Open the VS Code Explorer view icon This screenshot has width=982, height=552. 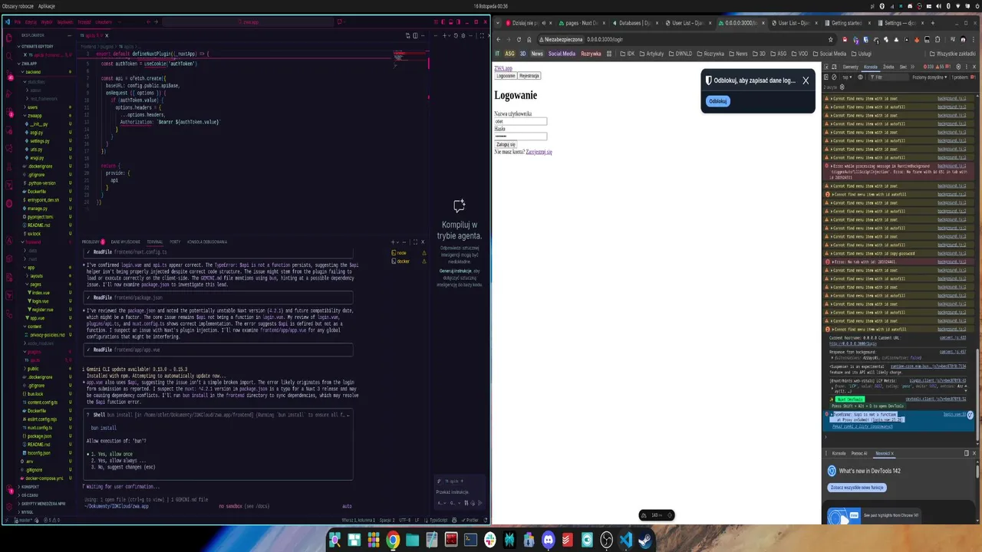pos(9,38)
